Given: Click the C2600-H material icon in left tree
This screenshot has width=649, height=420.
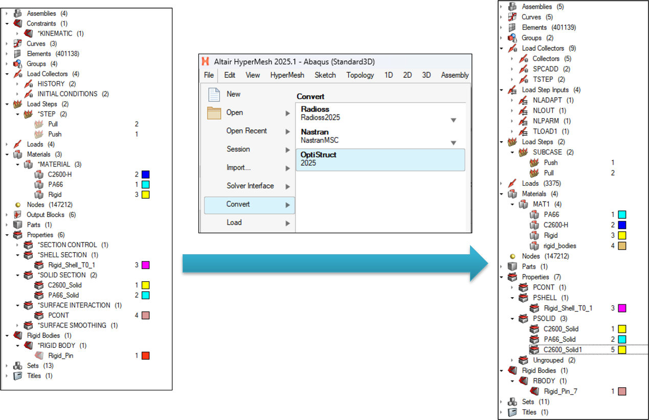Looking at the screenshot, I should tap(39, 174).
